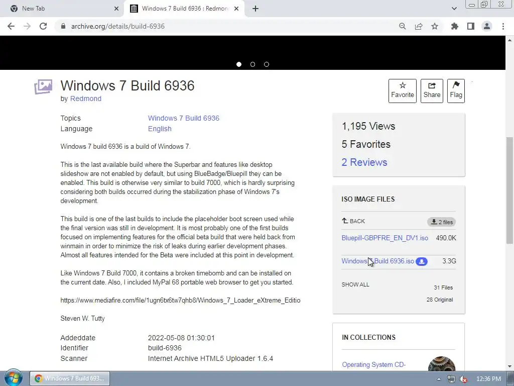
Task: Open the 31 Files link
Action: 443,287
